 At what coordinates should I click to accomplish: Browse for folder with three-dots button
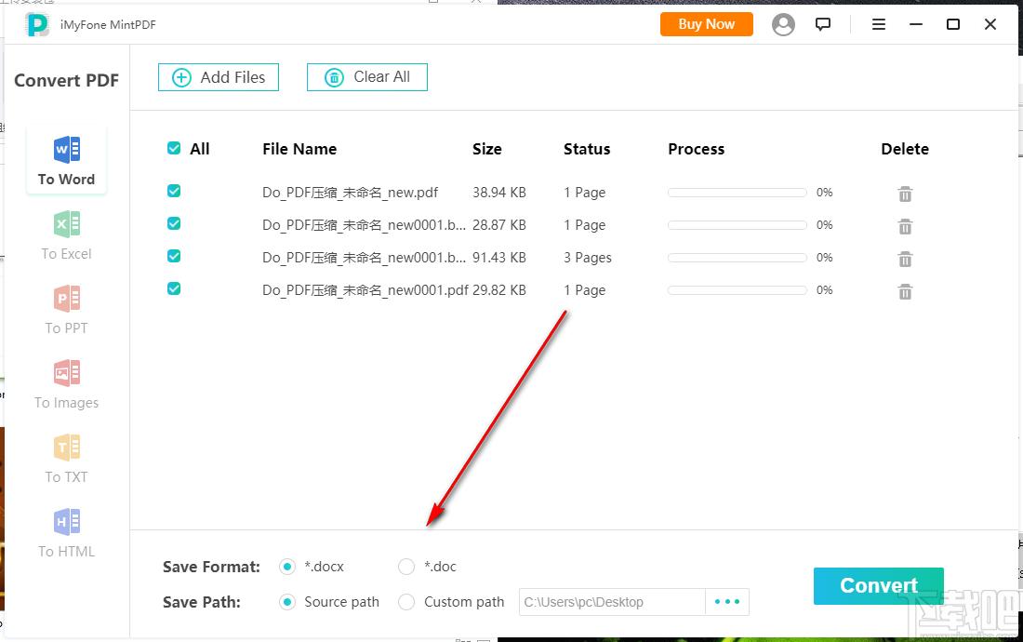click(x=727, y=602)
